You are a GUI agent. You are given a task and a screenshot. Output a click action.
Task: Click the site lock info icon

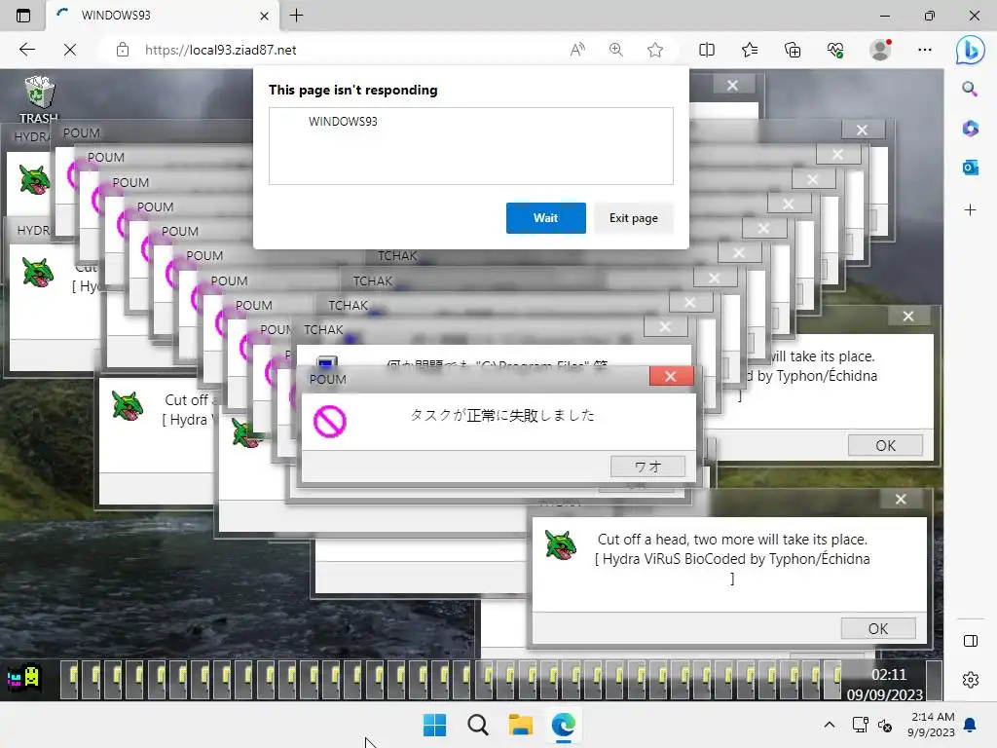(123, 50)
